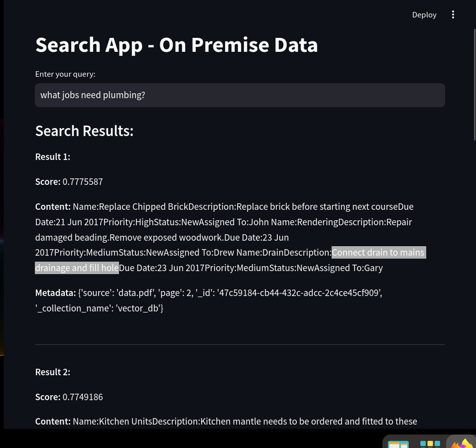The height and width of the screenshot is (448, 476).
Task: Click the Score value 0.7775587
Action: (83, 181)
